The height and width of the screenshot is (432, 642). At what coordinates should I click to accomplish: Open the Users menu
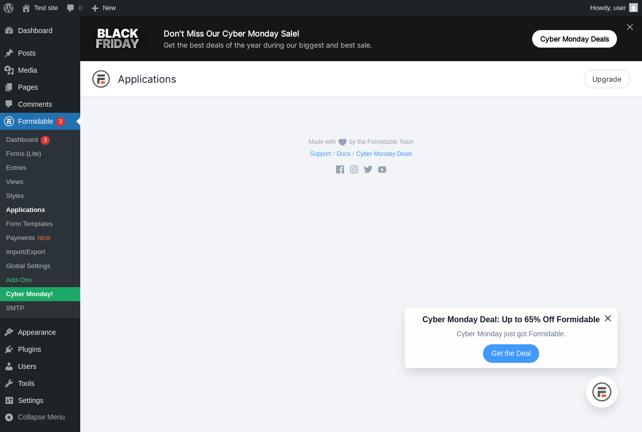click(40, 366)
